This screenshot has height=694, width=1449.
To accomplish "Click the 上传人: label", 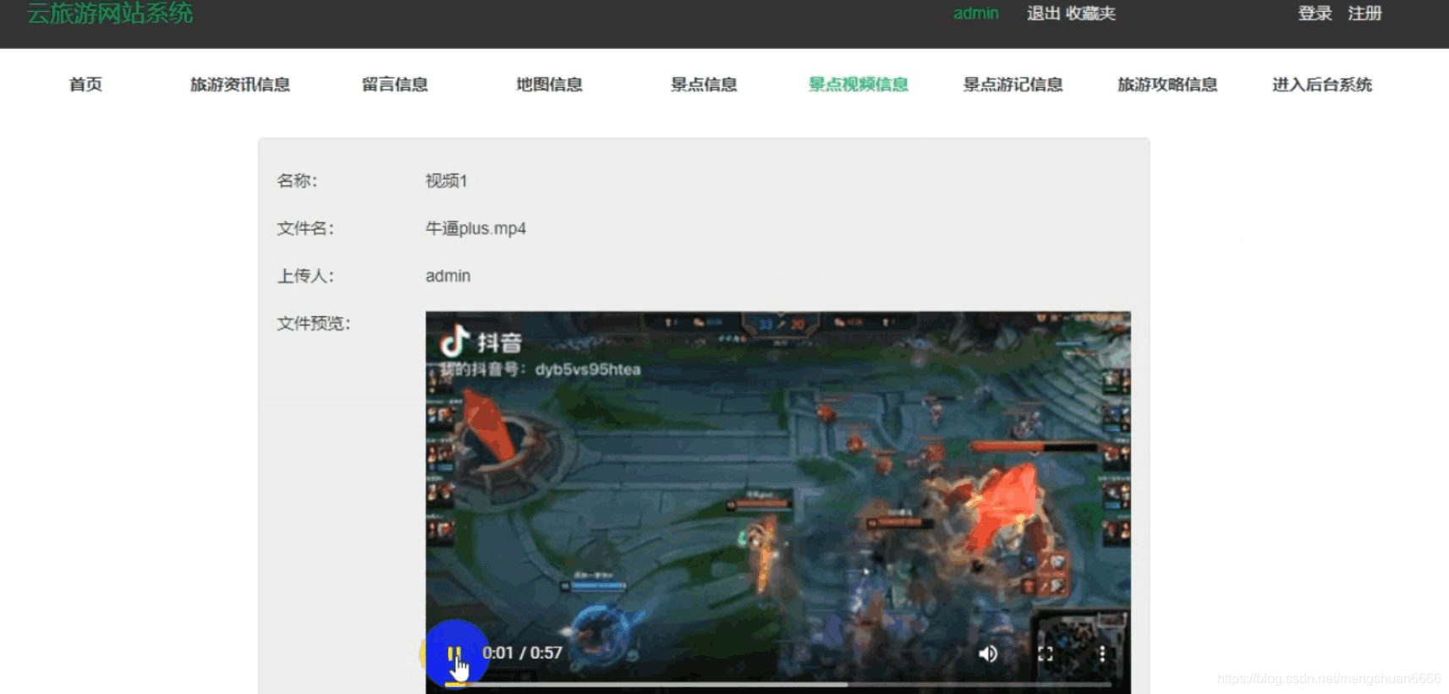I will [305, 276].
